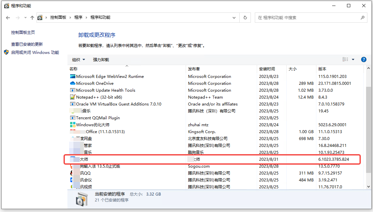
Task: Sort by the 大小 column header
Action: point(301,69)
